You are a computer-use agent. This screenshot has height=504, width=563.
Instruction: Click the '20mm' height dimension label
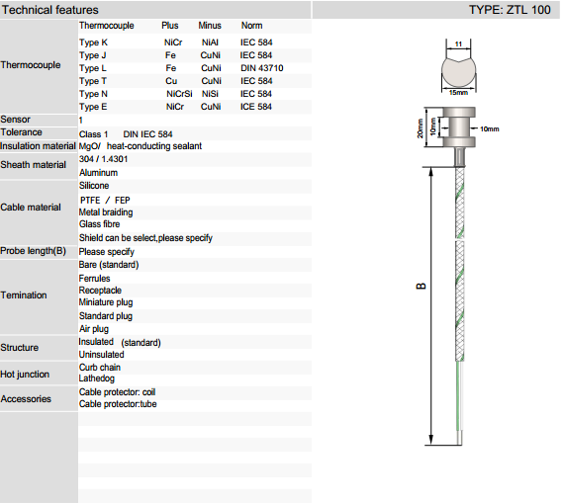coord(421,128)
